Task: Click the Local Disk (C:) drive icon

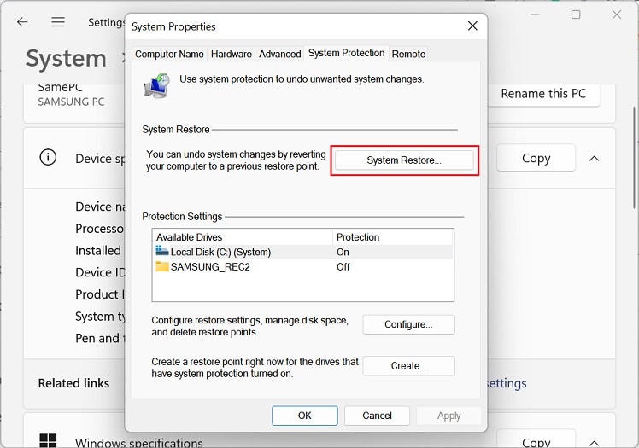Action: coord(161,251)
